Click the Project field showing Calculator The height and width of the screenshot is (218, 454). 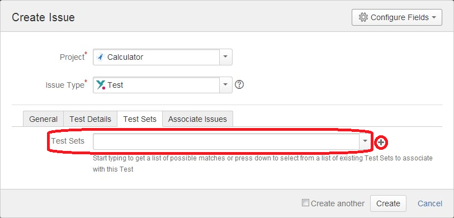(x=163, y=57)
